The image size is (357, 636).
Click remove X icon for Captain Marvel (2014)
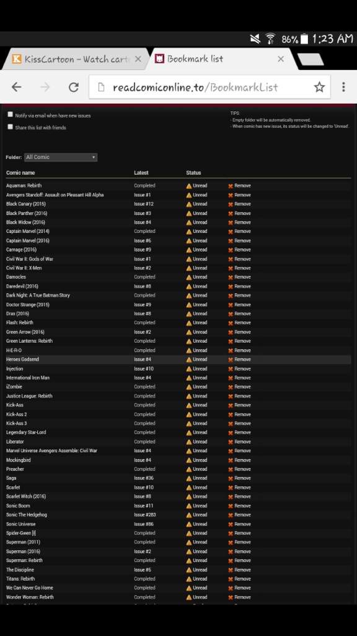pyautogui.click(x=231, y=232)
